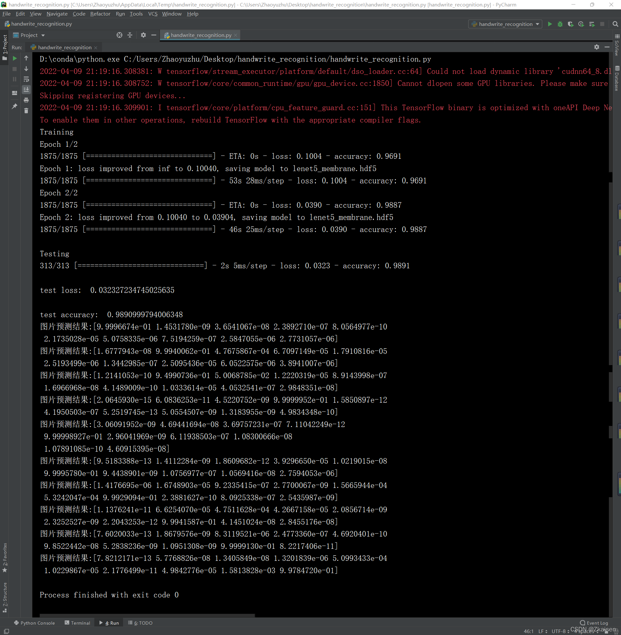Viewport: 621px width, 635px height.
Task: Open the Help menu
Action: point(192,14)
